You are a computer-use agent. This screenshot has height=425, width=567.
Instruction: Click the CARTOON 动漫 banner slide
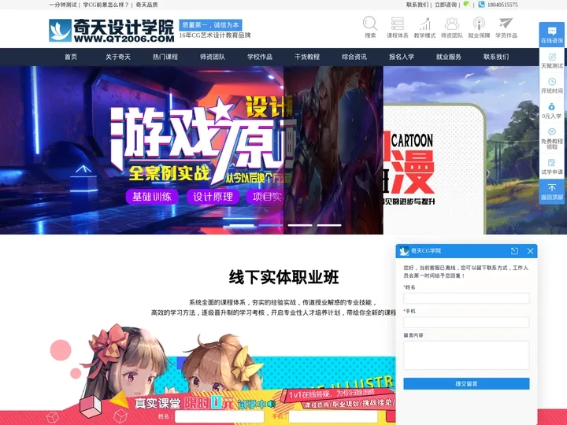click(x=475, y=150)
